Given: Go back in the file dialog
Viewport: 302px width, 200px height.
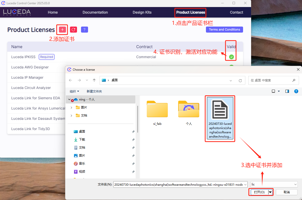Looking at the screenshot, I should point(70,80).
